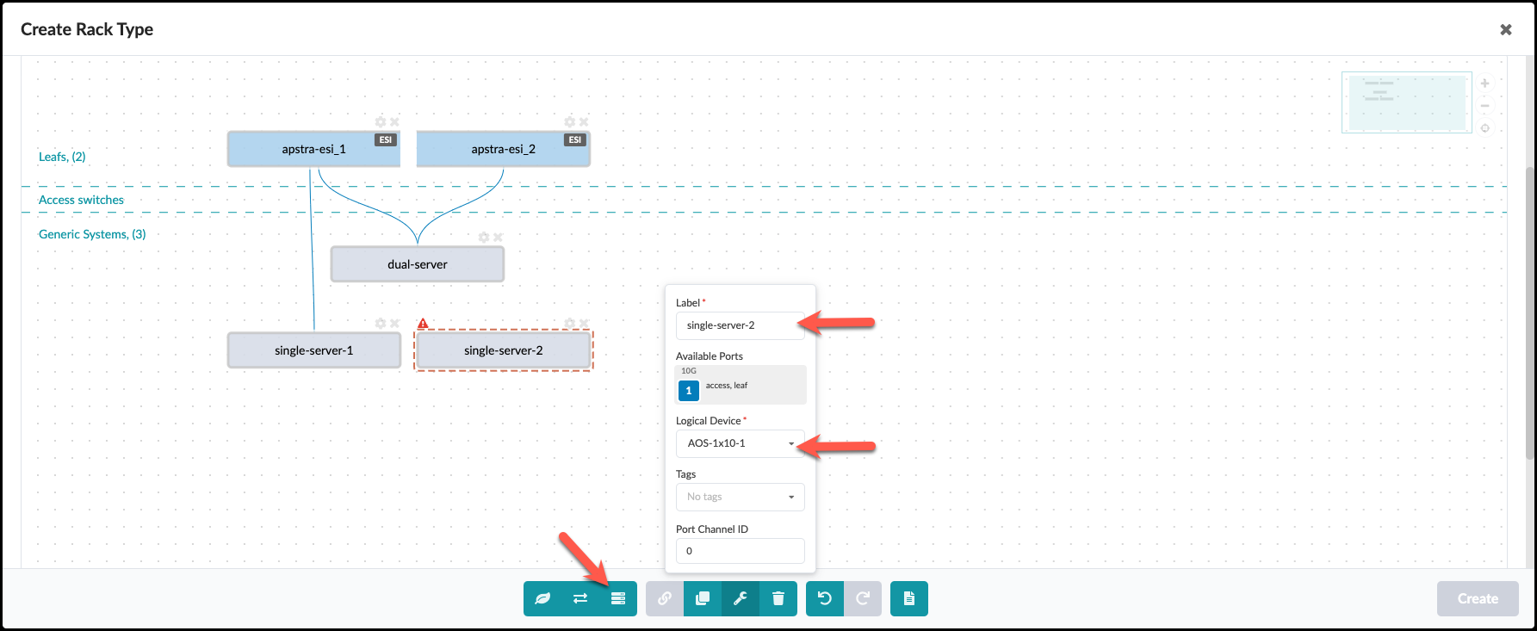Viewport: 1537px width, 631px height.
Task: Click the access switch arrows toolbar icon
Action: (x=580, y=599)
